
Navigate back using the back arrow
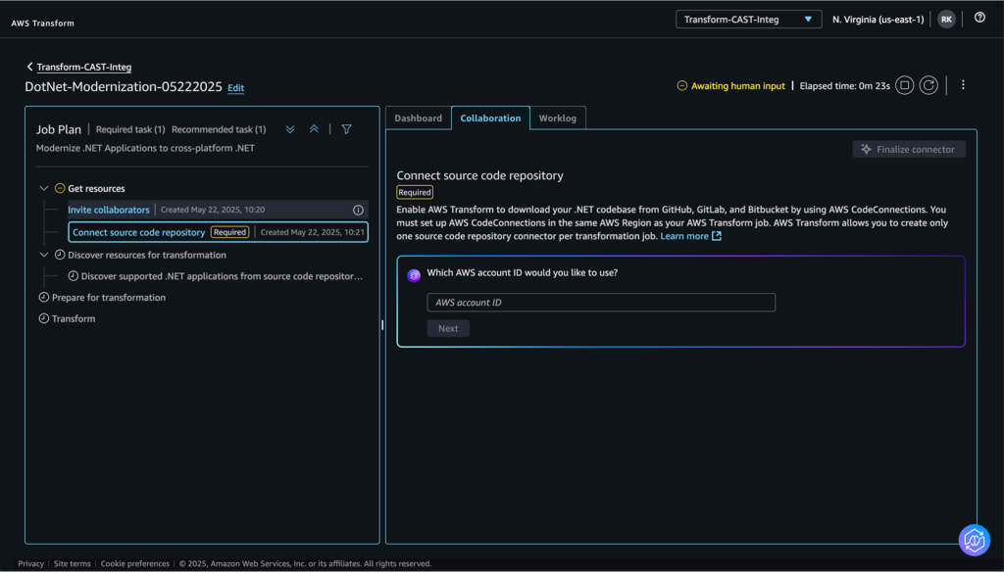[30, 67]
